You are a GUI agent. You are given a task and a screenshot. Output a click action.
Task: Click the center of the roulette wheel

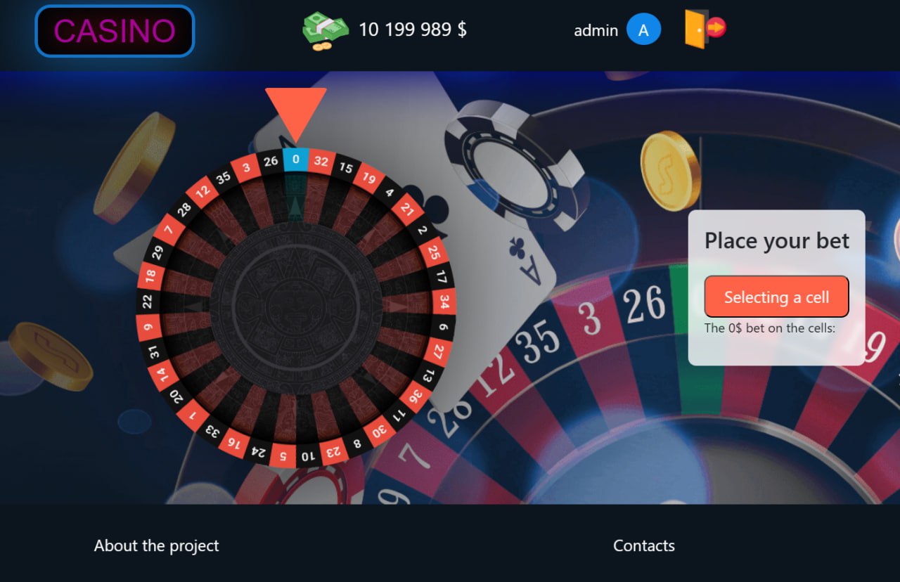296,309
